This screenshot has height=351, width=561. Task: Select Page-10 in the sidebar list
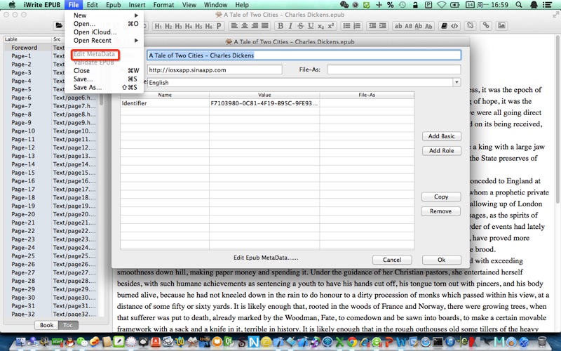coord(23,131)
